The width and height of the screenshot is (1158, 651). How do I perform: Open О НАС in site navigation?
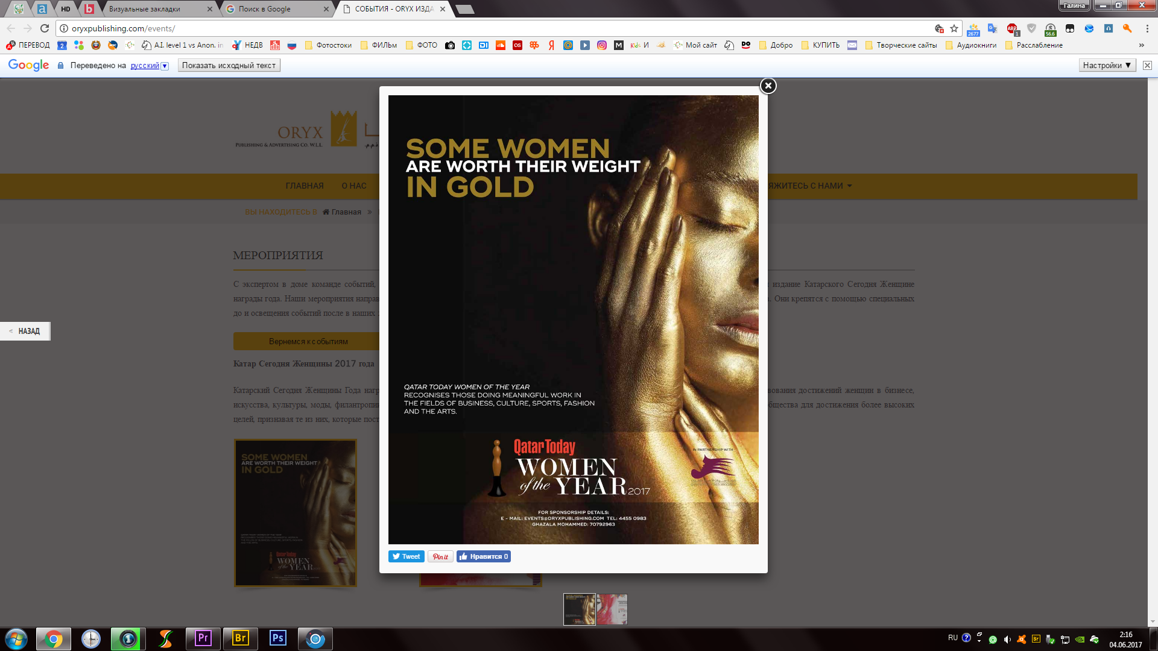(354, 186)
